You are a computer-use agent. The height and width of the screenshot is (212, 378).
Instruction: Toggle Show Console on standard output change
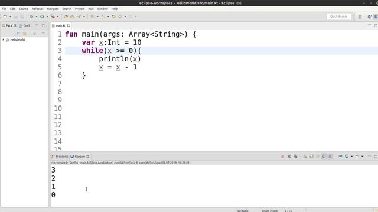324,157
